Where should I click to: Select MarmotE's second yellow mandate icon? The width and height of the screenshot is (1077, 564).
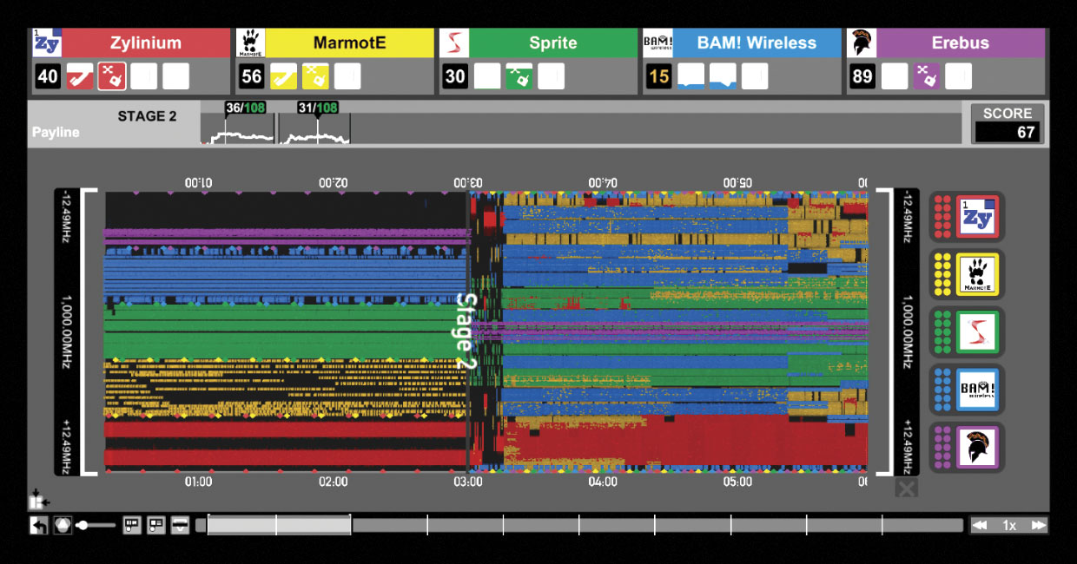(x=315, y=76)
